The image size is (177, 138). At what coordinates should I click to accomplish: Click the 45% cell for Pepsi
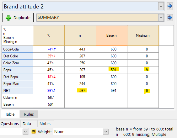49,70
